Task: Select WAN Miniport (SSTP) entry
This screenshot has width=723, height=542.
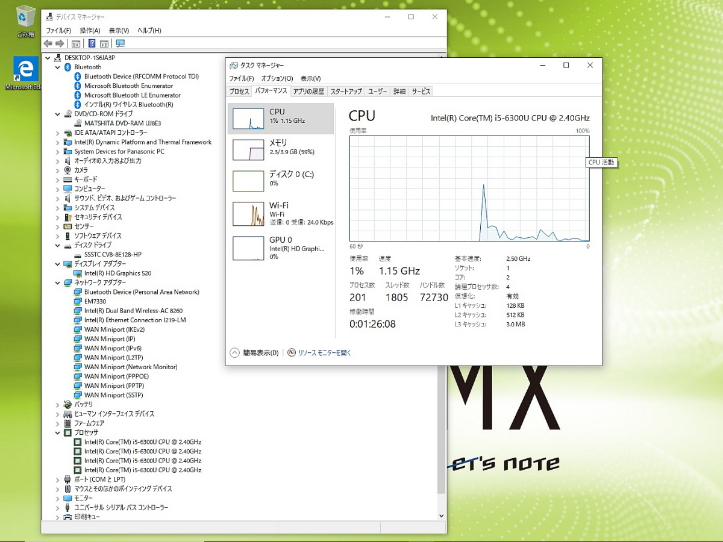Action: coord(113,395)
